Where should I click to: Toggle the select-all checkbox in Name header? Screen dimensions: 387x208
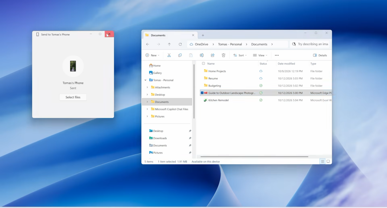click(204, 63)
